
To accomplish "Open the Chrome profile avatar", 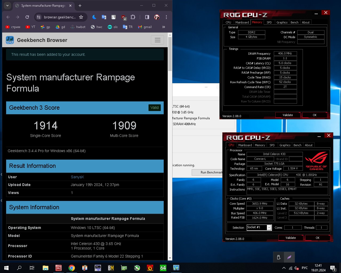I will click(157, 17).
